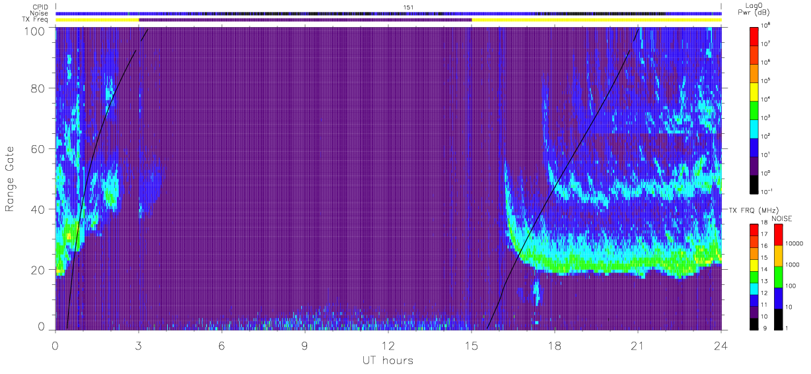Click x-axis tick label 21
Image resolution: width=811 pixels, height=374 pixels.
point(638,345)
